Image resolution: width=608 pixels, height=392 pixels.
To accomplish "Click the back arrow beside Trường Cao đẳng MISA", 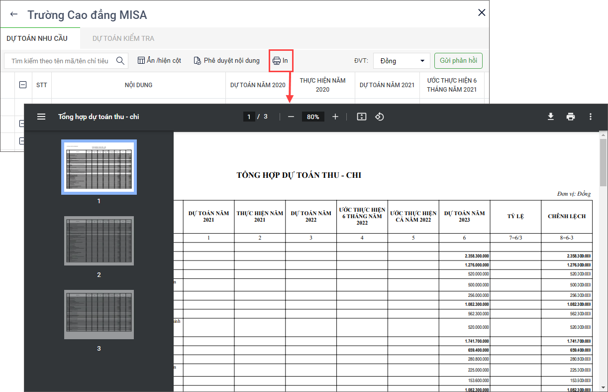I will tap(14, 14).
